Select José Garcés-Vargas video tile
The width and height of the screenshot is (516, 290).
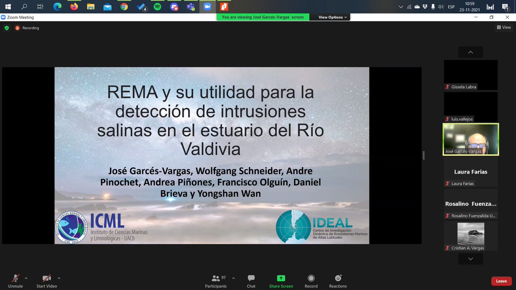pyautogui.click(x=470, y=139)
